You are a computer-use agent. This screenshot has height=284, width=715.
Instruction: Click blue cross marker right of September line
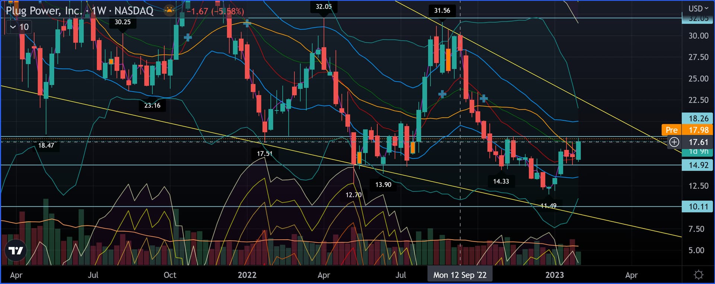pyautogui.click(x=483, y=99)
